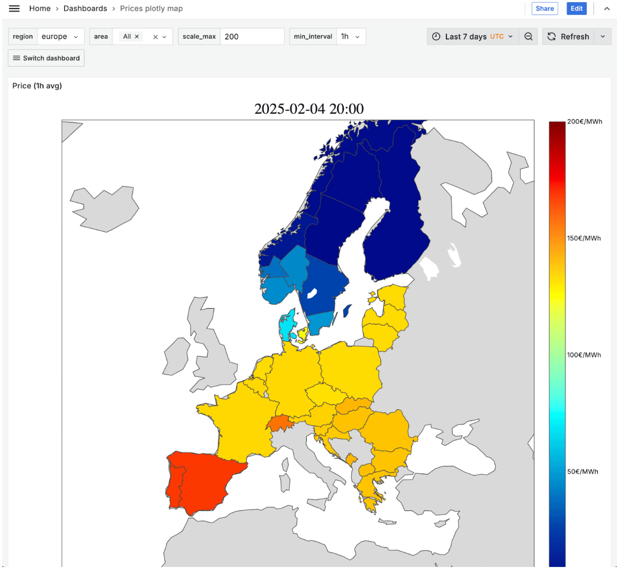Remove the 'All' area tag
This screenshot has height=568, width=617.
[x=137, y=36]
